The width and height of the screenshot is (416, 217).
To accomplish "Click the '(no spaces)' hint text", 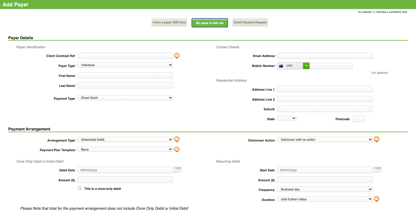I will point(380,73).
